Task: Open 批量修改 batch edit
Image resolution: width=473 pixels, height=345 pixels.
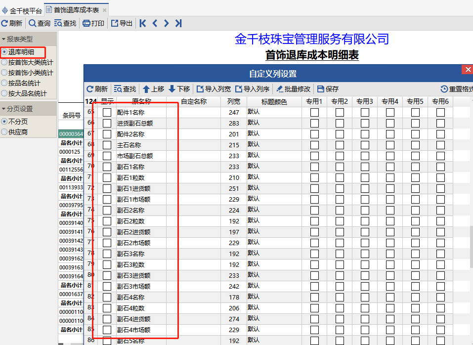Action: 294,89
